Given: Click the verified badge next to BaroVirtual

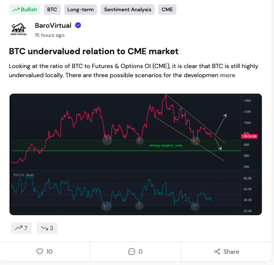Looking at the screenshot, I should [x=78, y=26].
